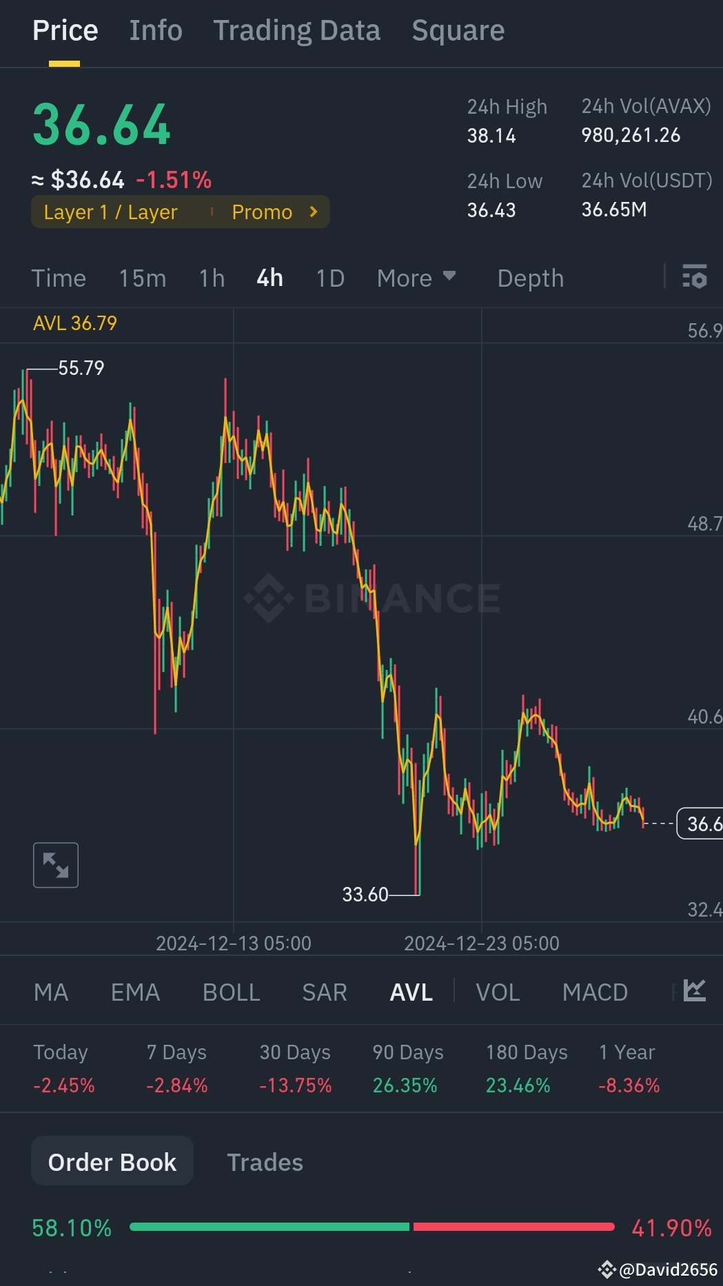
Task: Switch to the Trades view
Action: 265,1161
